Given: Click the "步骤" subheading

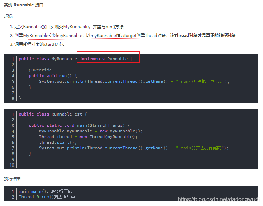Looking at the screenshot, I should click(8, 16).
